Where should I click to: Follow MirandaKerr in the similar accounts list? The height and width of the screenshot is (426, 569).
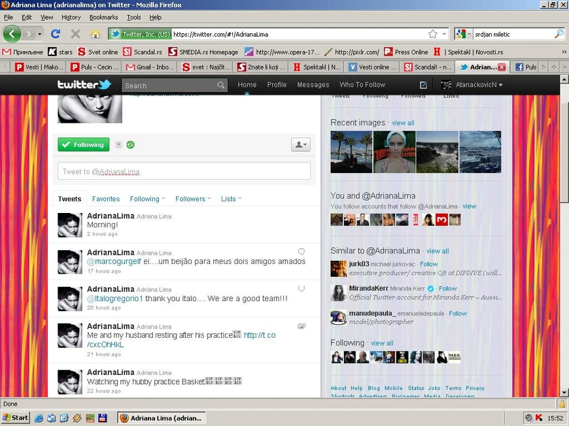pyautogui.click(x=447, y=288)
